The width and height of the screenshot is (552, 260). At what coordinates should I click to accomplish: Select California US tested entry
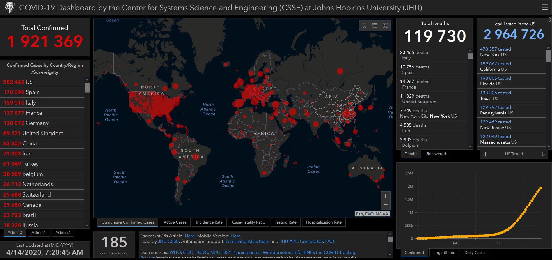point(512,66)
